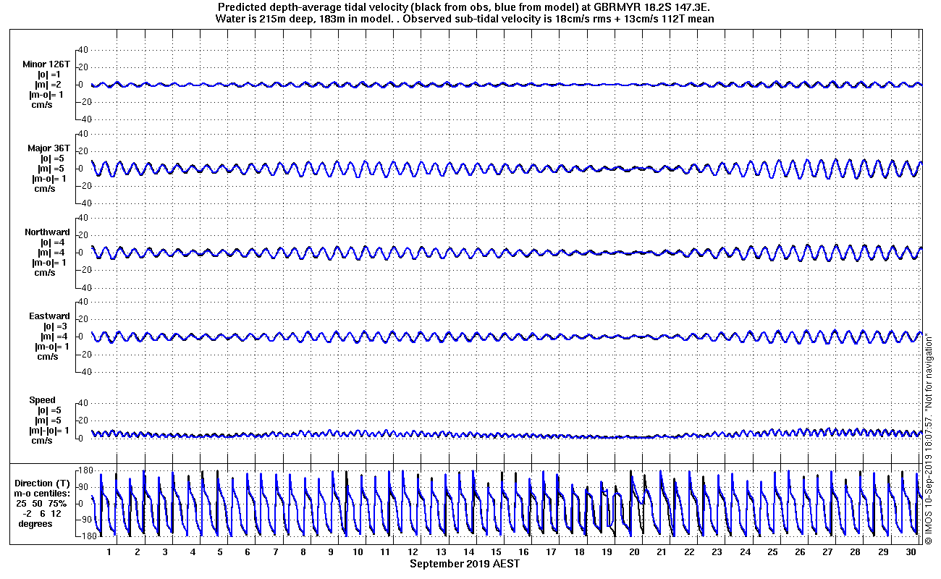This screenshot has height=579, width=941.
Task: Click '|o| =5' in the Major 36T panel
Action: [x=52, y=158]
